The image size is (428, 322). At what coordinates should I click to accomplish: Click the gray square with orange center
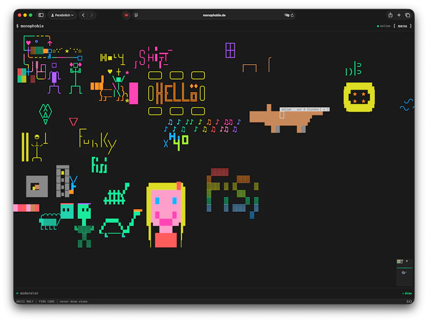click(37, 186)
